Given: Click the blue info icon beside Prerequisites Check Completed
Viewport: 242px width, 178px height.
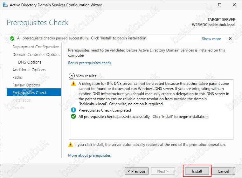Looking at the screenshot, I should (73, 110).
